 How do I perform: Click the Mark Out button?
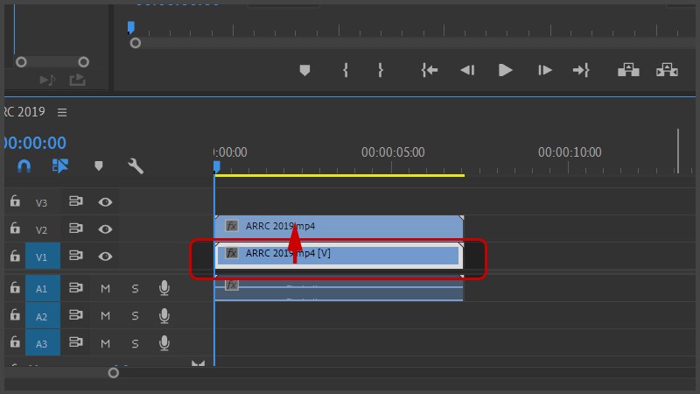(x=381, y=70)
